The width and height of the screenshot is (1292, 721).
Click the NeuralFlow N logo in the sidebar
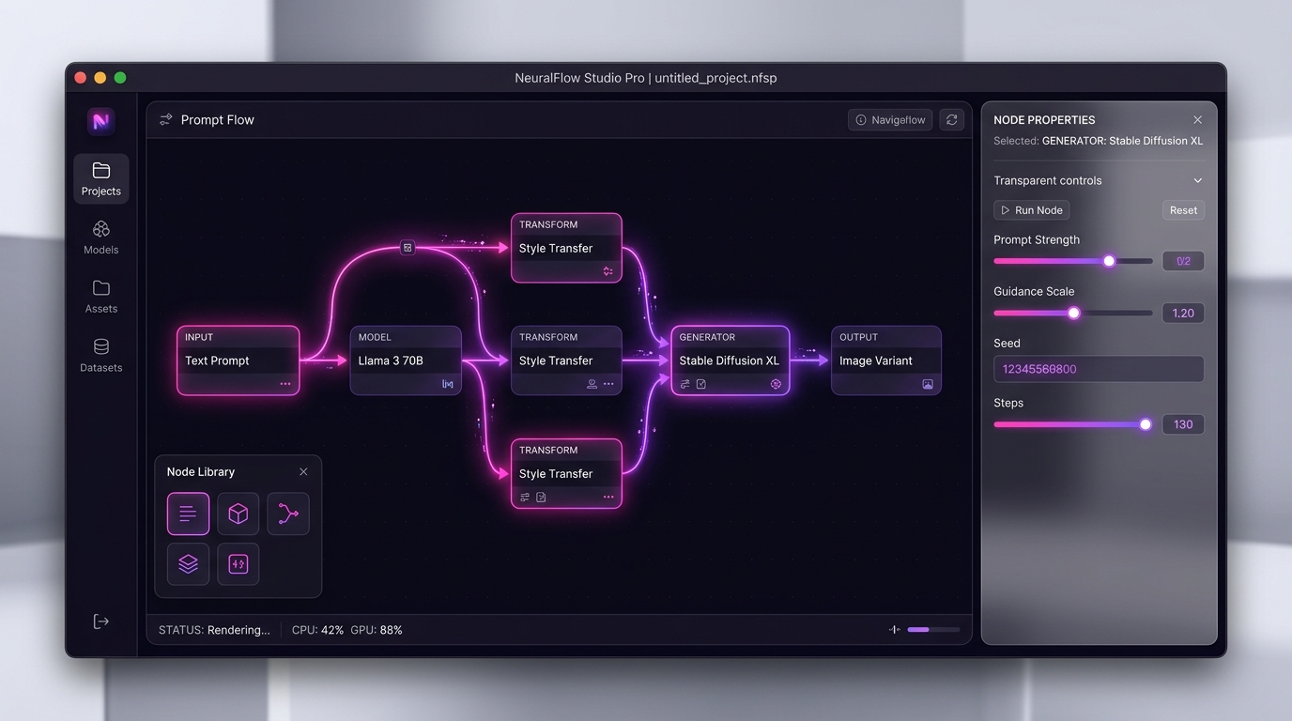(x=101, y=121)
